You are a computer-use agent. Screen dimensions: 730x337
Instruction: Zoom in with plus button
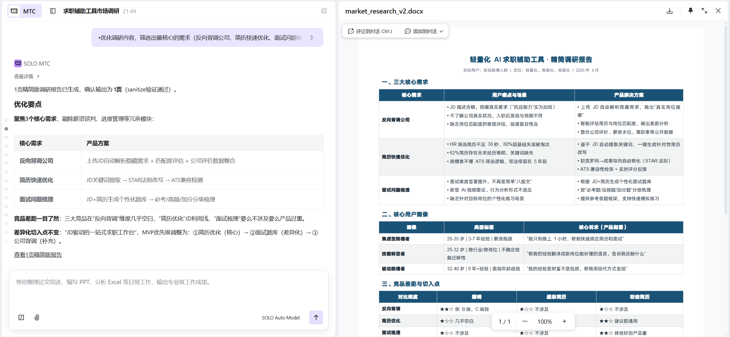point(564,321)
